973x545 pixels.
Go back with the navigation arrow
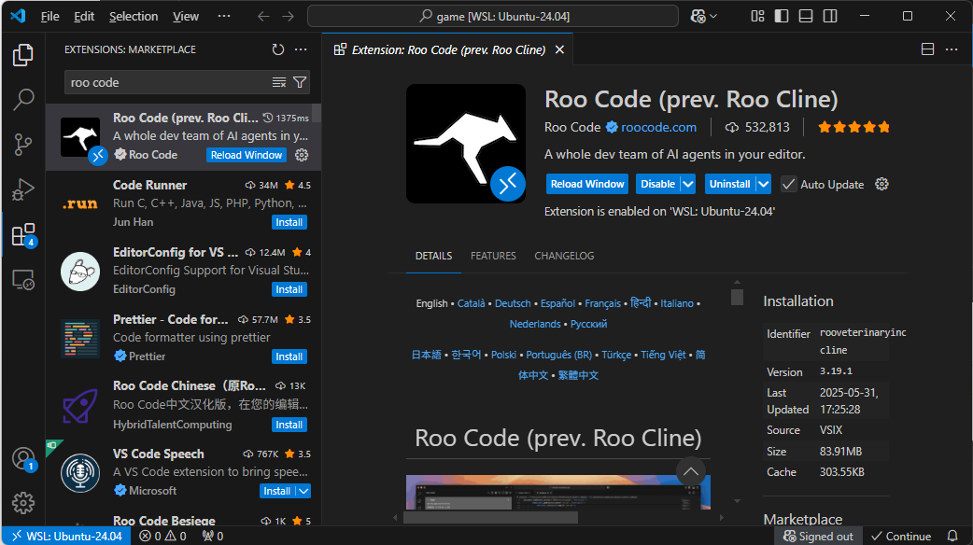pos(263,16)
